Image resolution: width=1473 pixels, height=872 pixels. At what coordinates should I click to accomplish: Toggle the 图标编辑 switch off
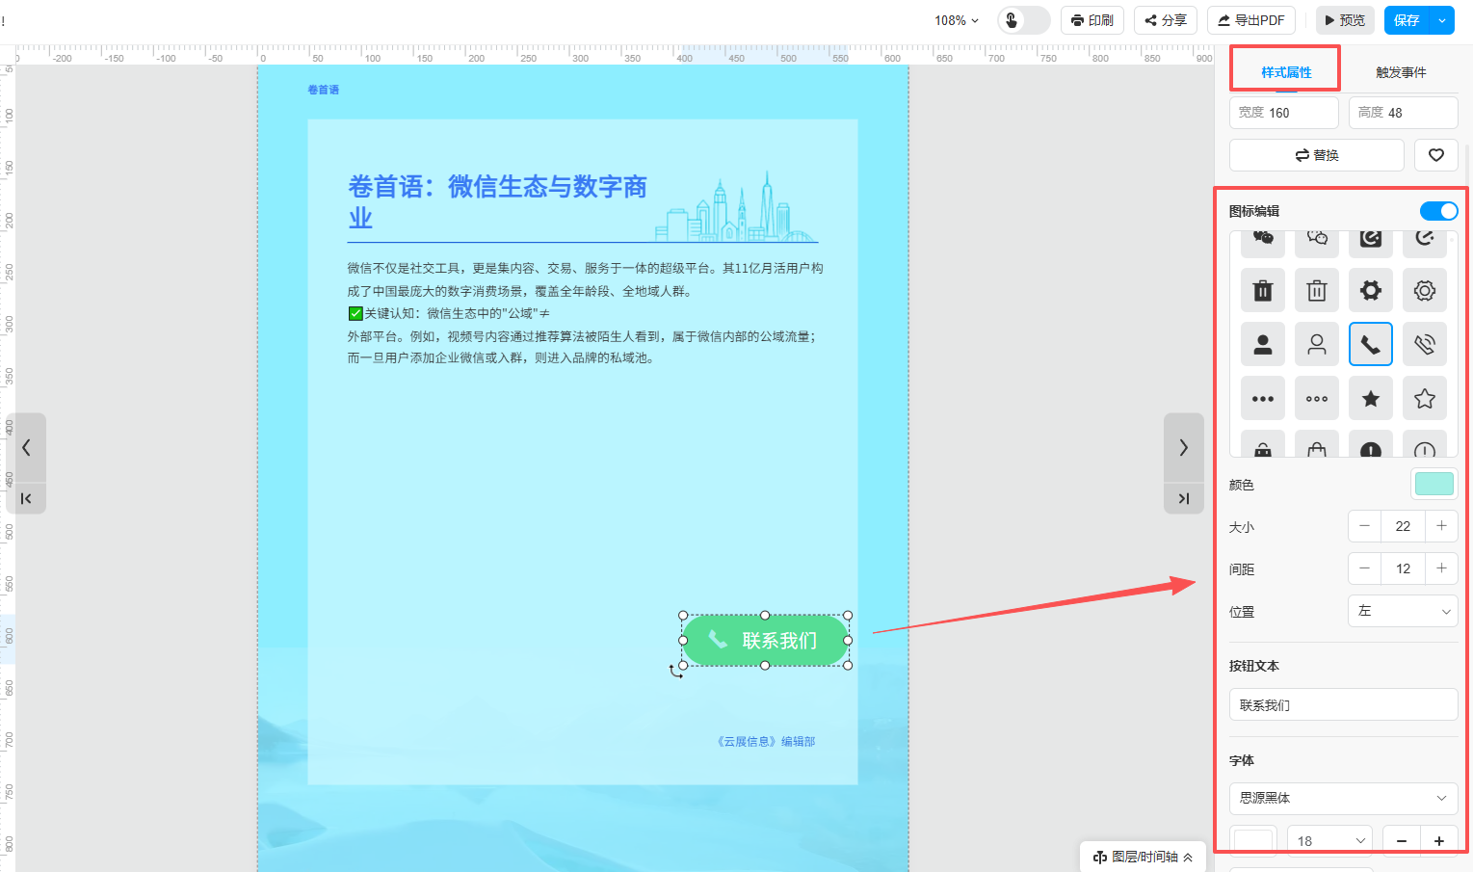[x=1438, y=211]
